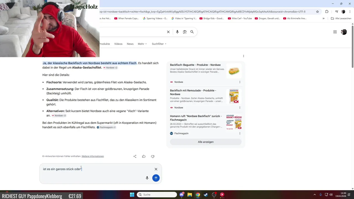Open options for the AI overview three dots
This screenshot has height=199, width=354.
pyautogui.click(x=244, y=56)
